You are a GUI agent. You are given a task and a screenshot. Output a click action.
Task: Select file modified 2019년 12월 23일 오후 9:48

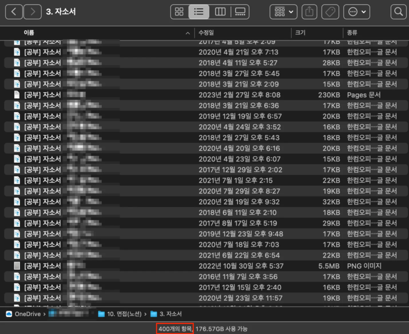[x=206, y=234]
